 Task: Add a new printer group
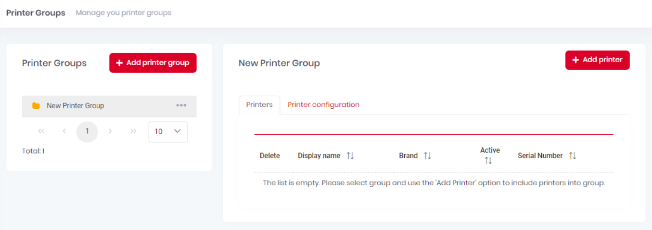[153, 63]
